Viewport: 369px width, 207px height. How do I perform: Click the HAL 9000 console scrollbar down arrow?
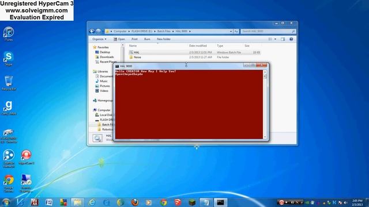coord(265,137)
